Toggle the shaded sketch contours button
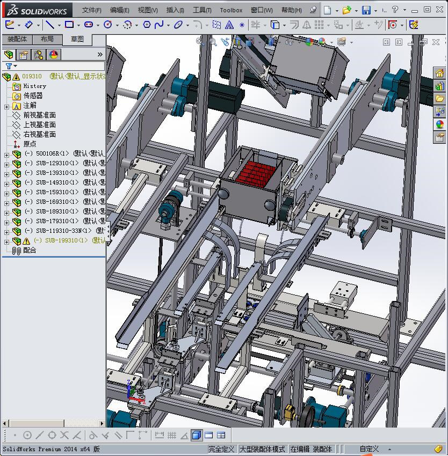The width and height of the screenshot is (448, 456). [x=197, y=435]
